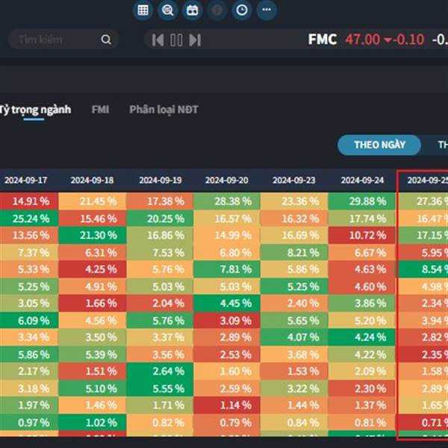This screenshot has height=448, width=448.
Task: Click the 1.66 % cell
Action: [93, 303]
